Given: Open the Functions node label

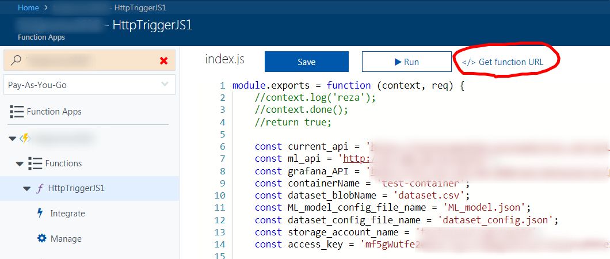Looking at the screenshot, I should coord(63,163).
